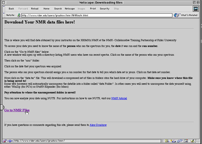Screen dimensions: 202x144
Task: Open What's Related icon
Action: click(x=177, y=15)
